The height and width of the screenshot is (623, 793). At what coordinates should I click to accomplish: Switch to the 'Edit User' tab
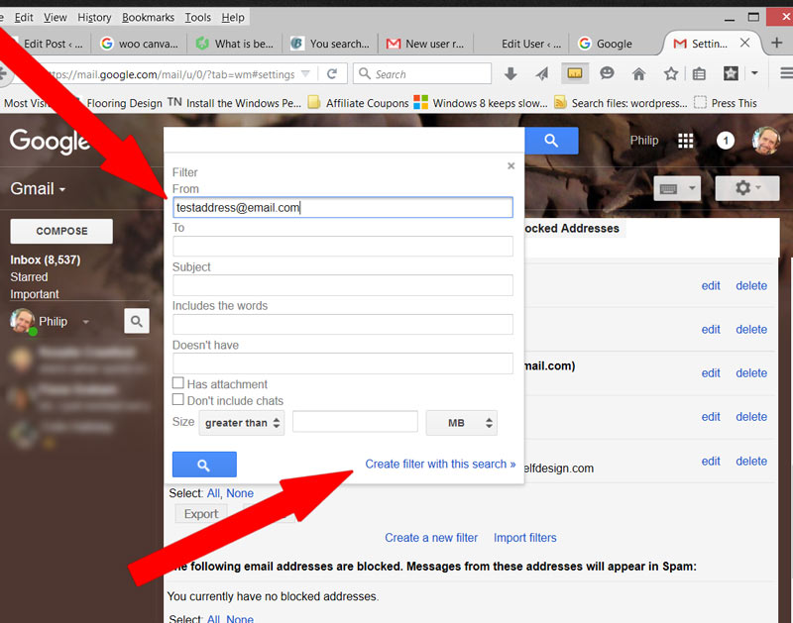[x=521, y=44]
